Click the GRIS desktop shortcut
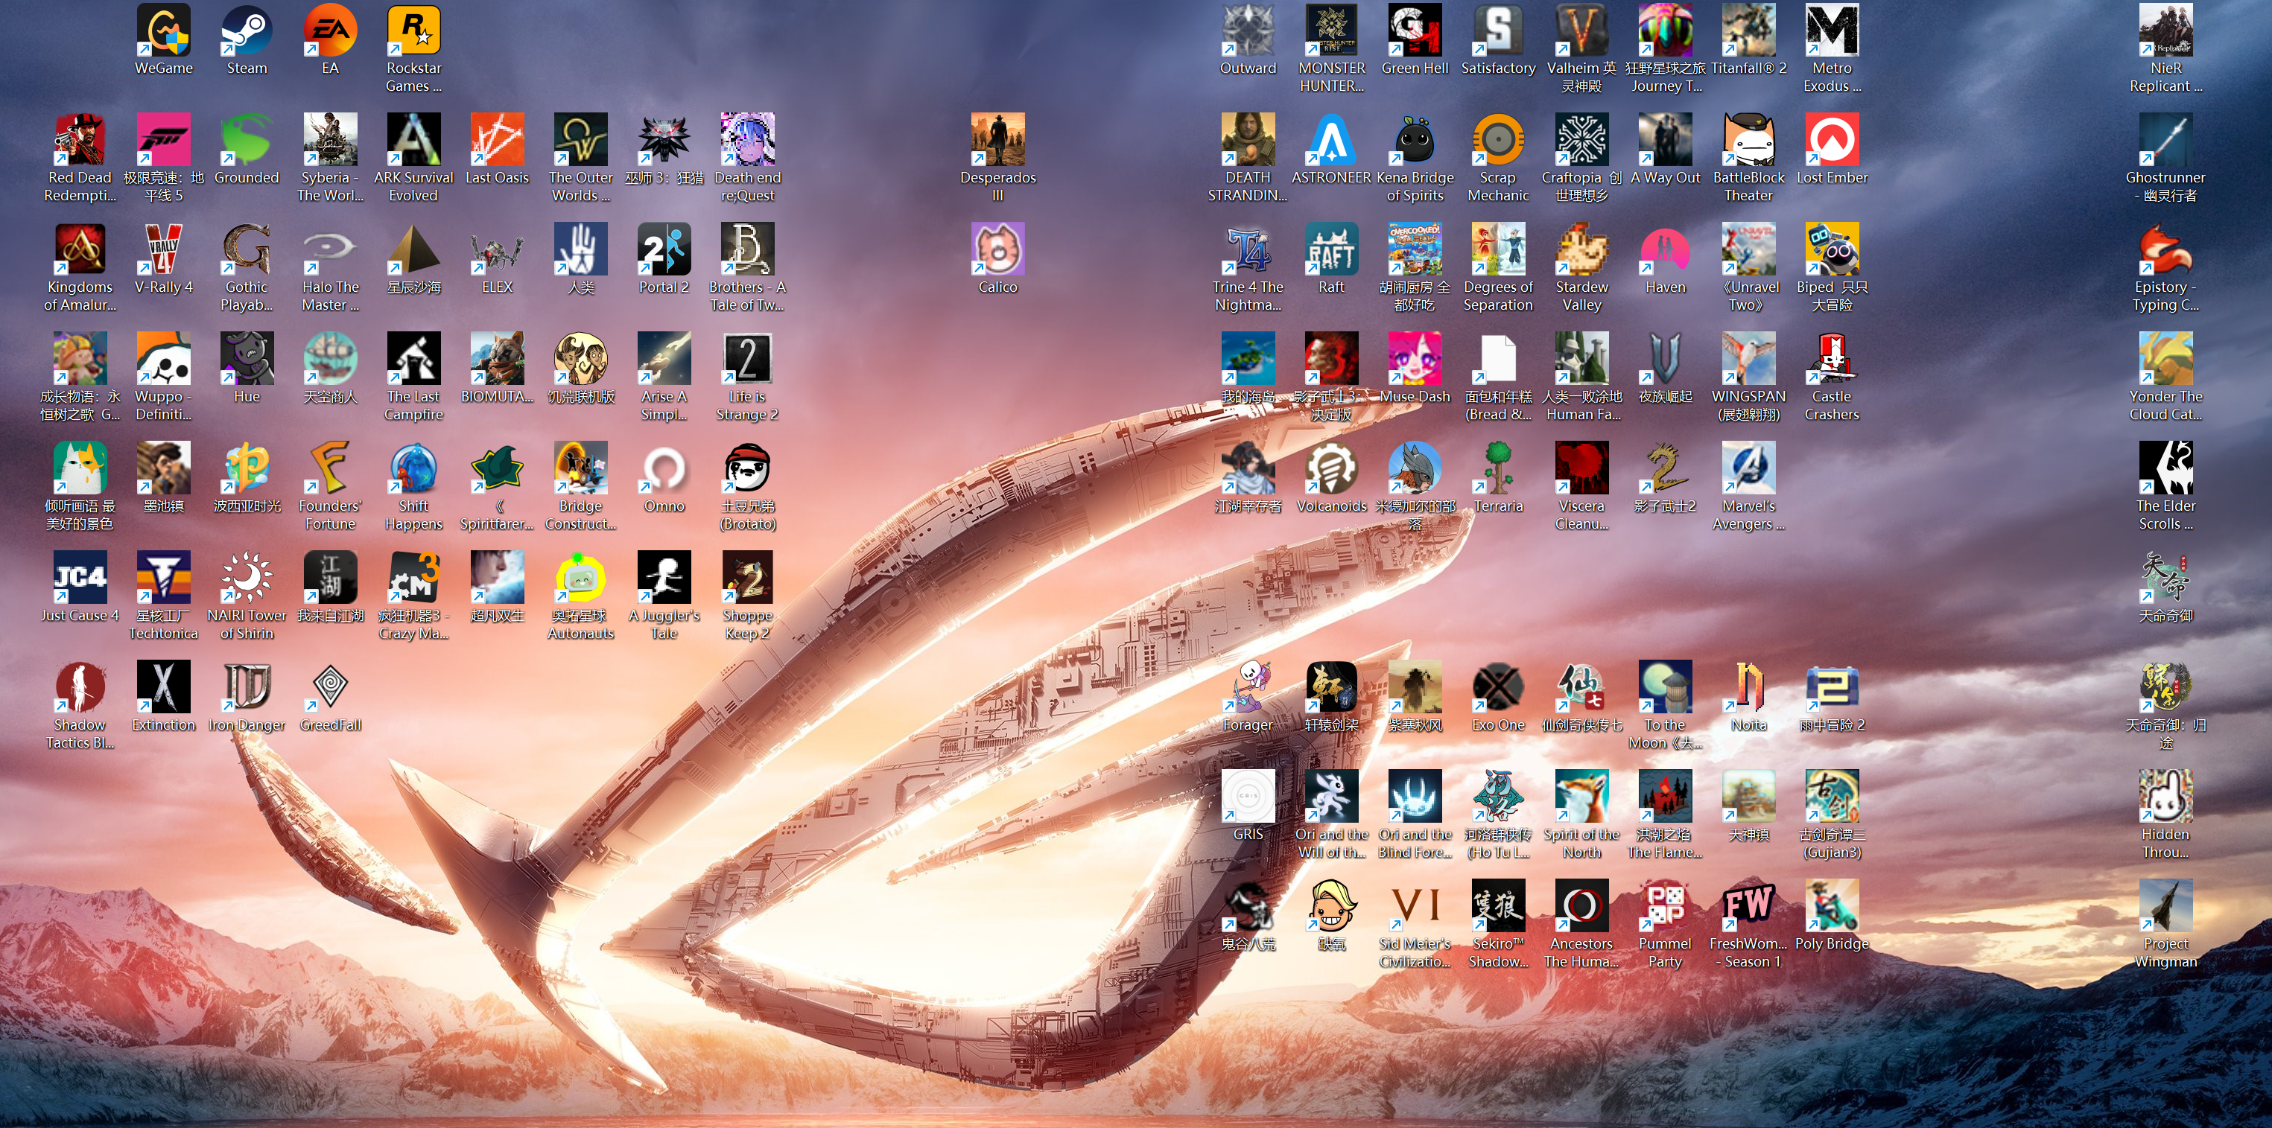2272x1128 pixels. coord(1247,796)
